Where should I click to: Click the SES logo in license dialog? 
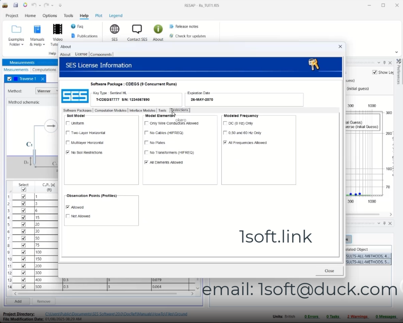pyautogui.click(x=75, y=96)
